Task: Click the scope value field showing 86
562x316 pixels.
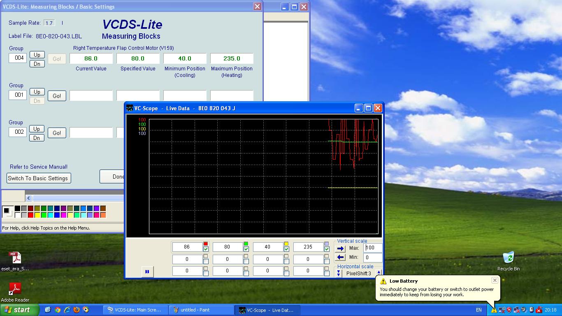Action: coord(187,247)
